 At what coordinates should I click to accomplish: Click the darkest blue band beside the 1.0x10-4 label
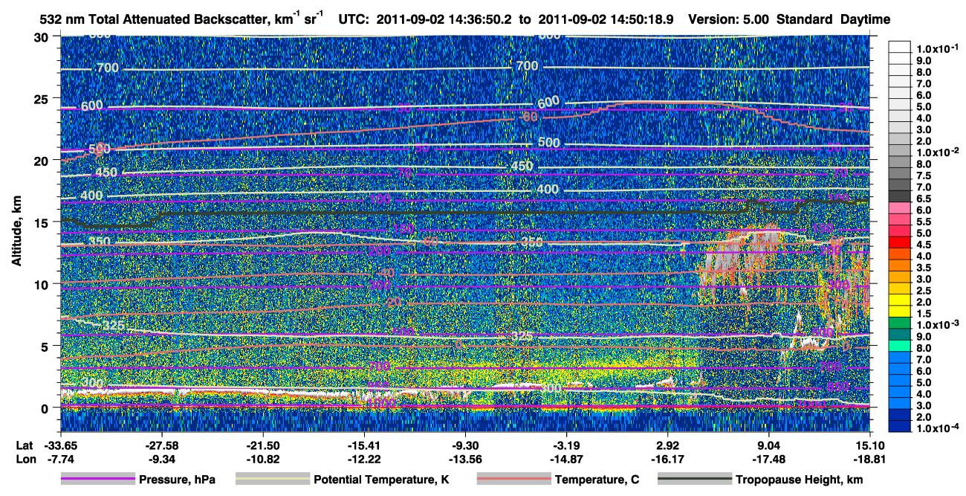pyautogui.click(x=900, y=428)
